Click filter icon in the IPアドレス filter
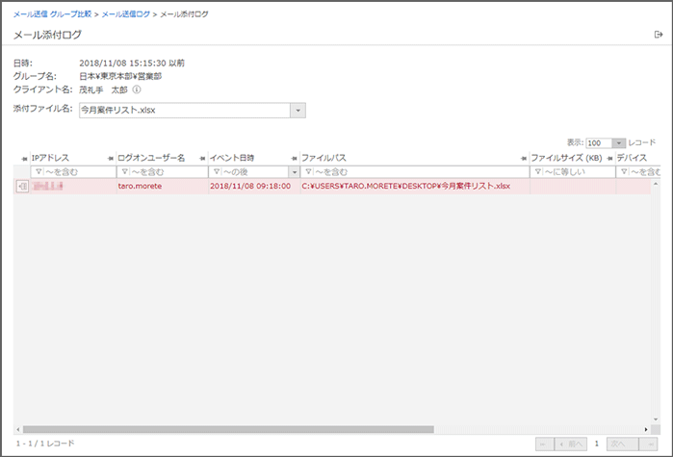Image resolution: width=673 pixels, height=457 pixels. click(x=38, y=172)
